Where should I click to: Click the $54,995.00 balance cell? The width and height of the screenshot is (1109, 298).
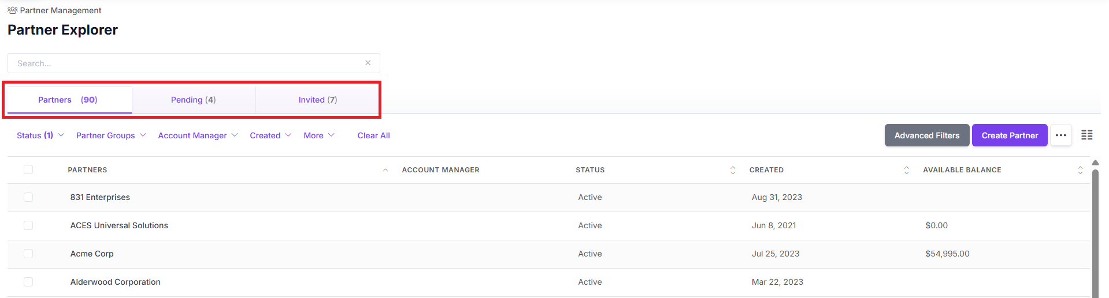click(947, 254)
